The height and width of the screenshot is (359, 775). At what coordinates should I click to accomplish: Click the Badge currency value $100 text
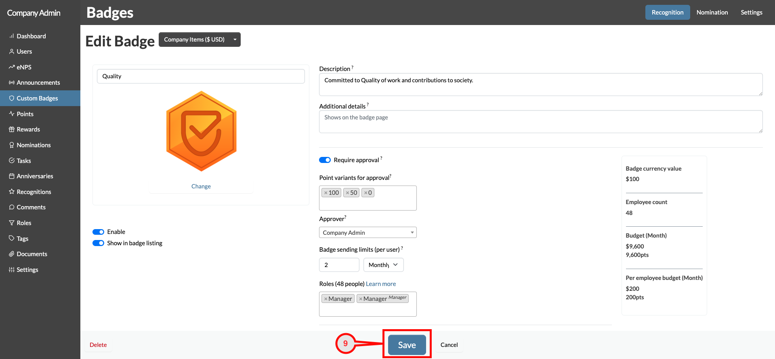tap(632, 179)
